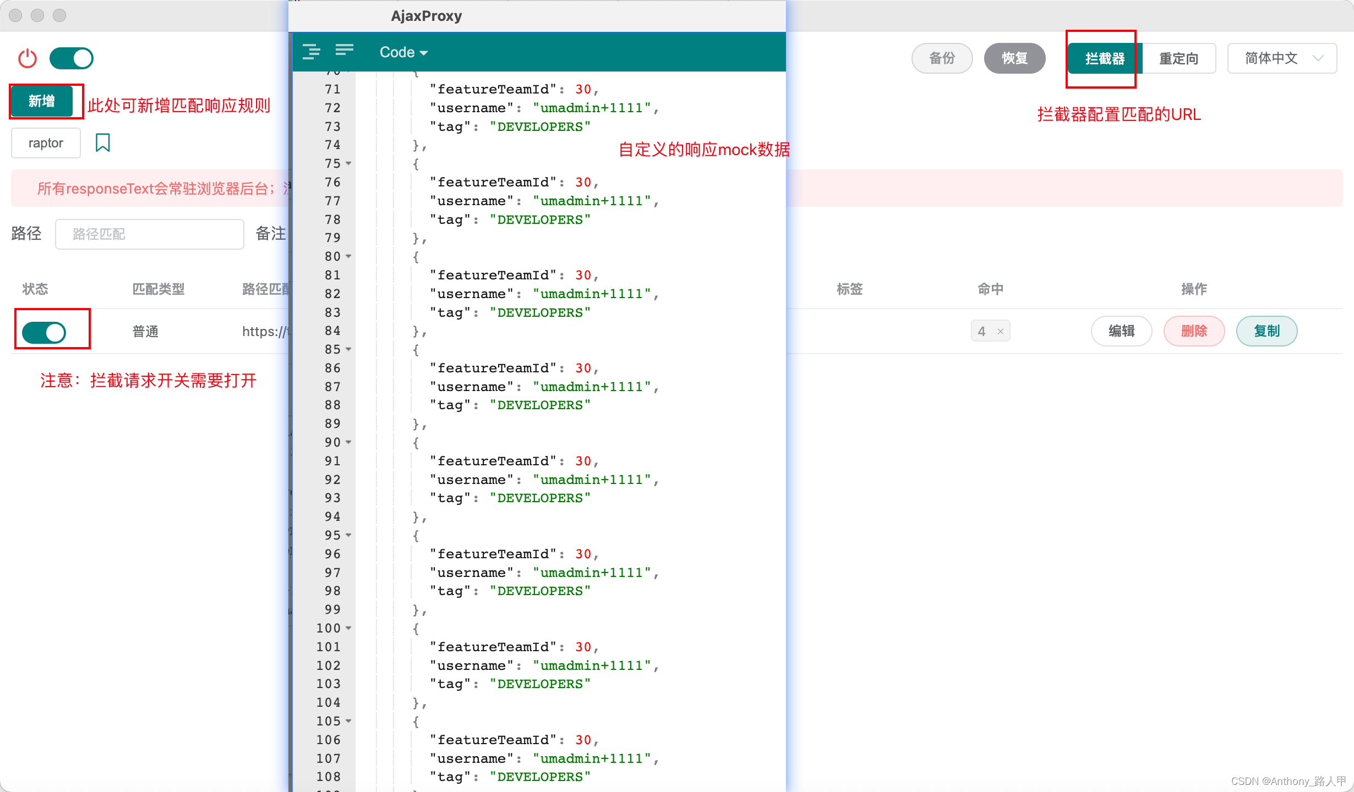Click the 备份 backup button
This screenshot has width=1354, height=792.
(942, 58)
